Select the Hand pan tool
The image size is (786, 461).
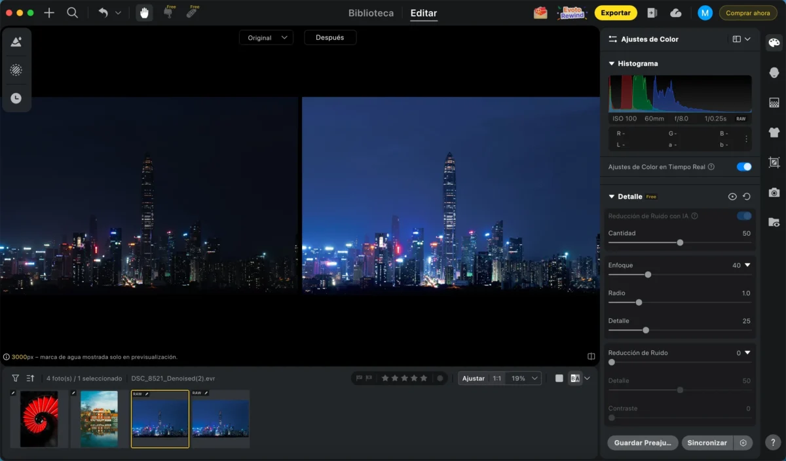point(144,13)
